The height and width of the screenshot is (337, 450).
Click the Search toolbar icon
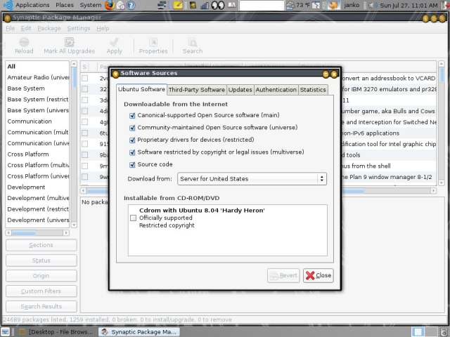coord(193,46)
